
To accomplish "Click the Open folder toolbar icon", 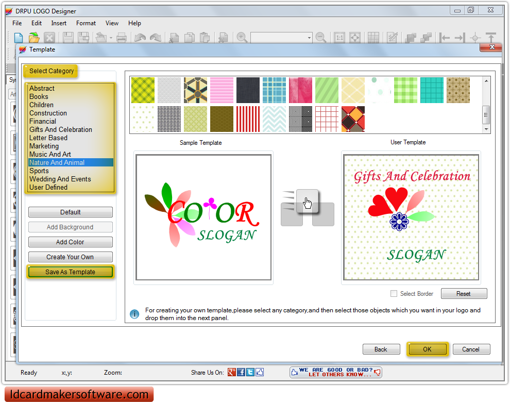I will 34,38.
